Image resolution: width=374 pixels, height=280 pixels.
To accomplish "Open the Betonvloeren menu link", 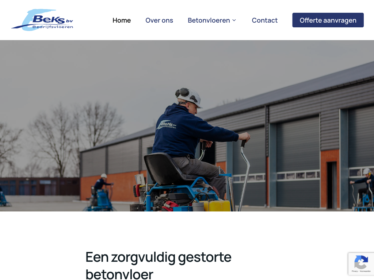I will coord(209,20).
